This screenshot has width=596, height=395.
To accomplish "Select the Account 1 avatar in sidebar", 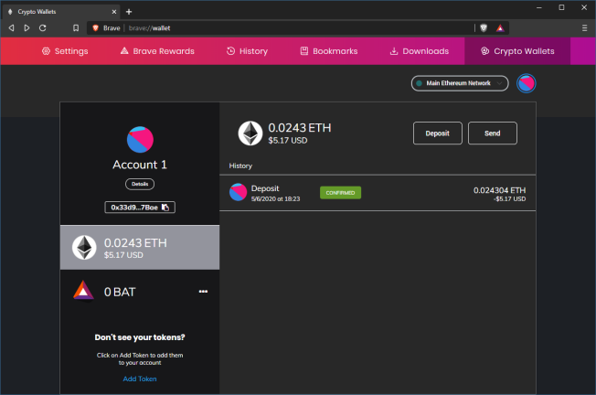I will pyautogui.click(x=140, y=140).
